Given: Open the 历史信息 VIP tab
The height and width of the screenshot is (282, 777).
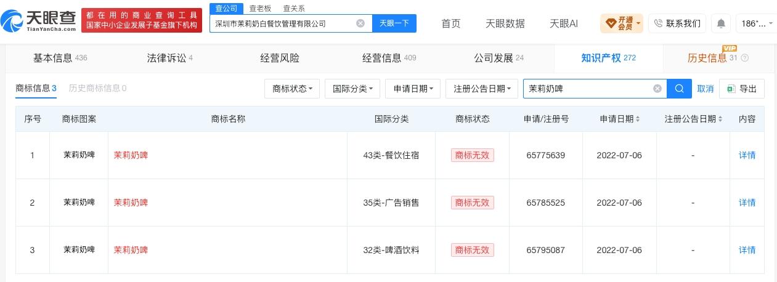Looking at the screenshot, I should pyautogui.click(x=718, y=58).
